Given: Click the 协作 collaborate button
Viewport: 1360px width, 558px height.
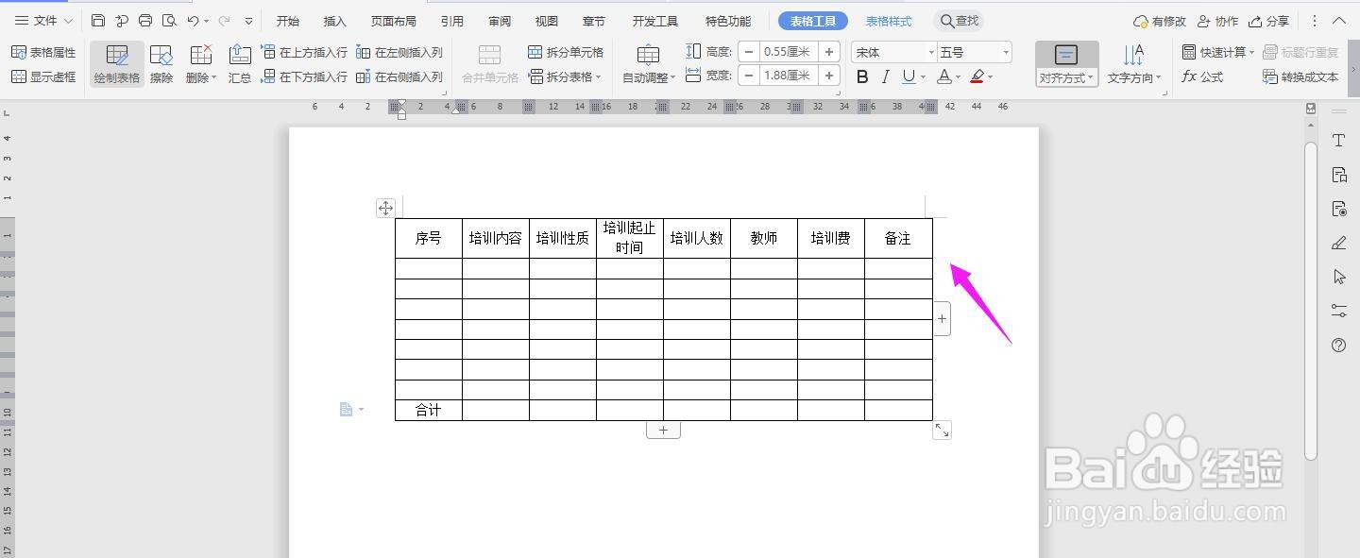Looking at the screenshot, I should [1217, 20].
